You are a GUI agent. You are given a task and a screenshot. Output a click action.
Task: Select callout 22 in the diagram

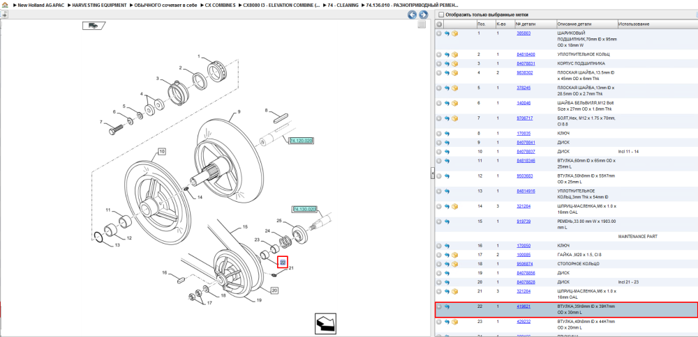click(x=283, y=262)
